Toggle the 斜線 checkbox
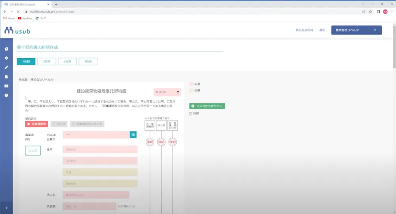This screenshot has width=396, height=214. (x=191, y=114)
